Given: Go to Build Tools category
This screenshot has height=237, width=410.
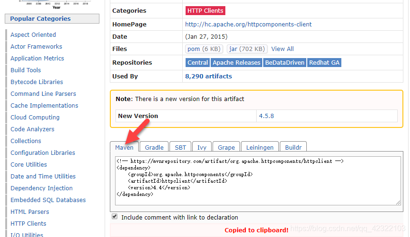Looking at the screenshot, I should pyautogui.click(x=26, y=70).
